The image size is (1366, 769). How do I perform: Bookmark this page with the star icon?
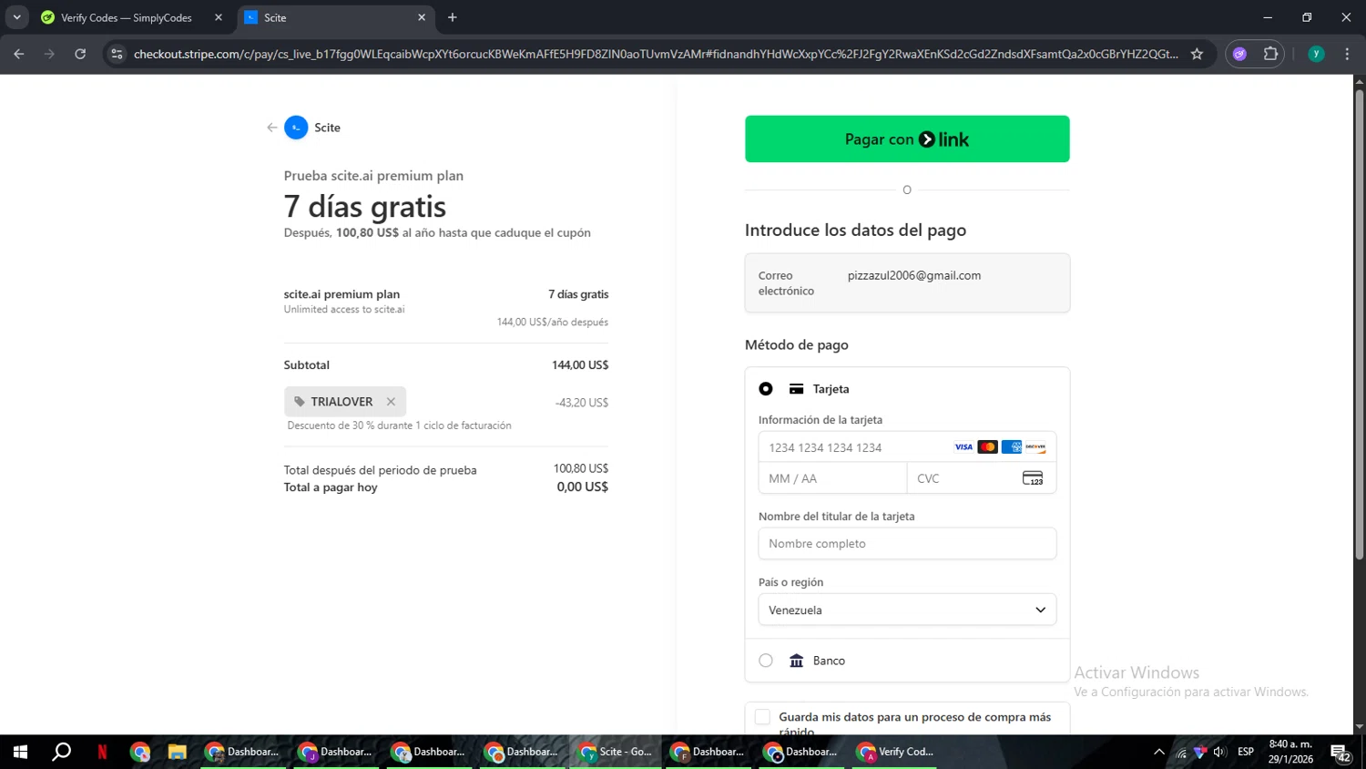point(1197,54)
